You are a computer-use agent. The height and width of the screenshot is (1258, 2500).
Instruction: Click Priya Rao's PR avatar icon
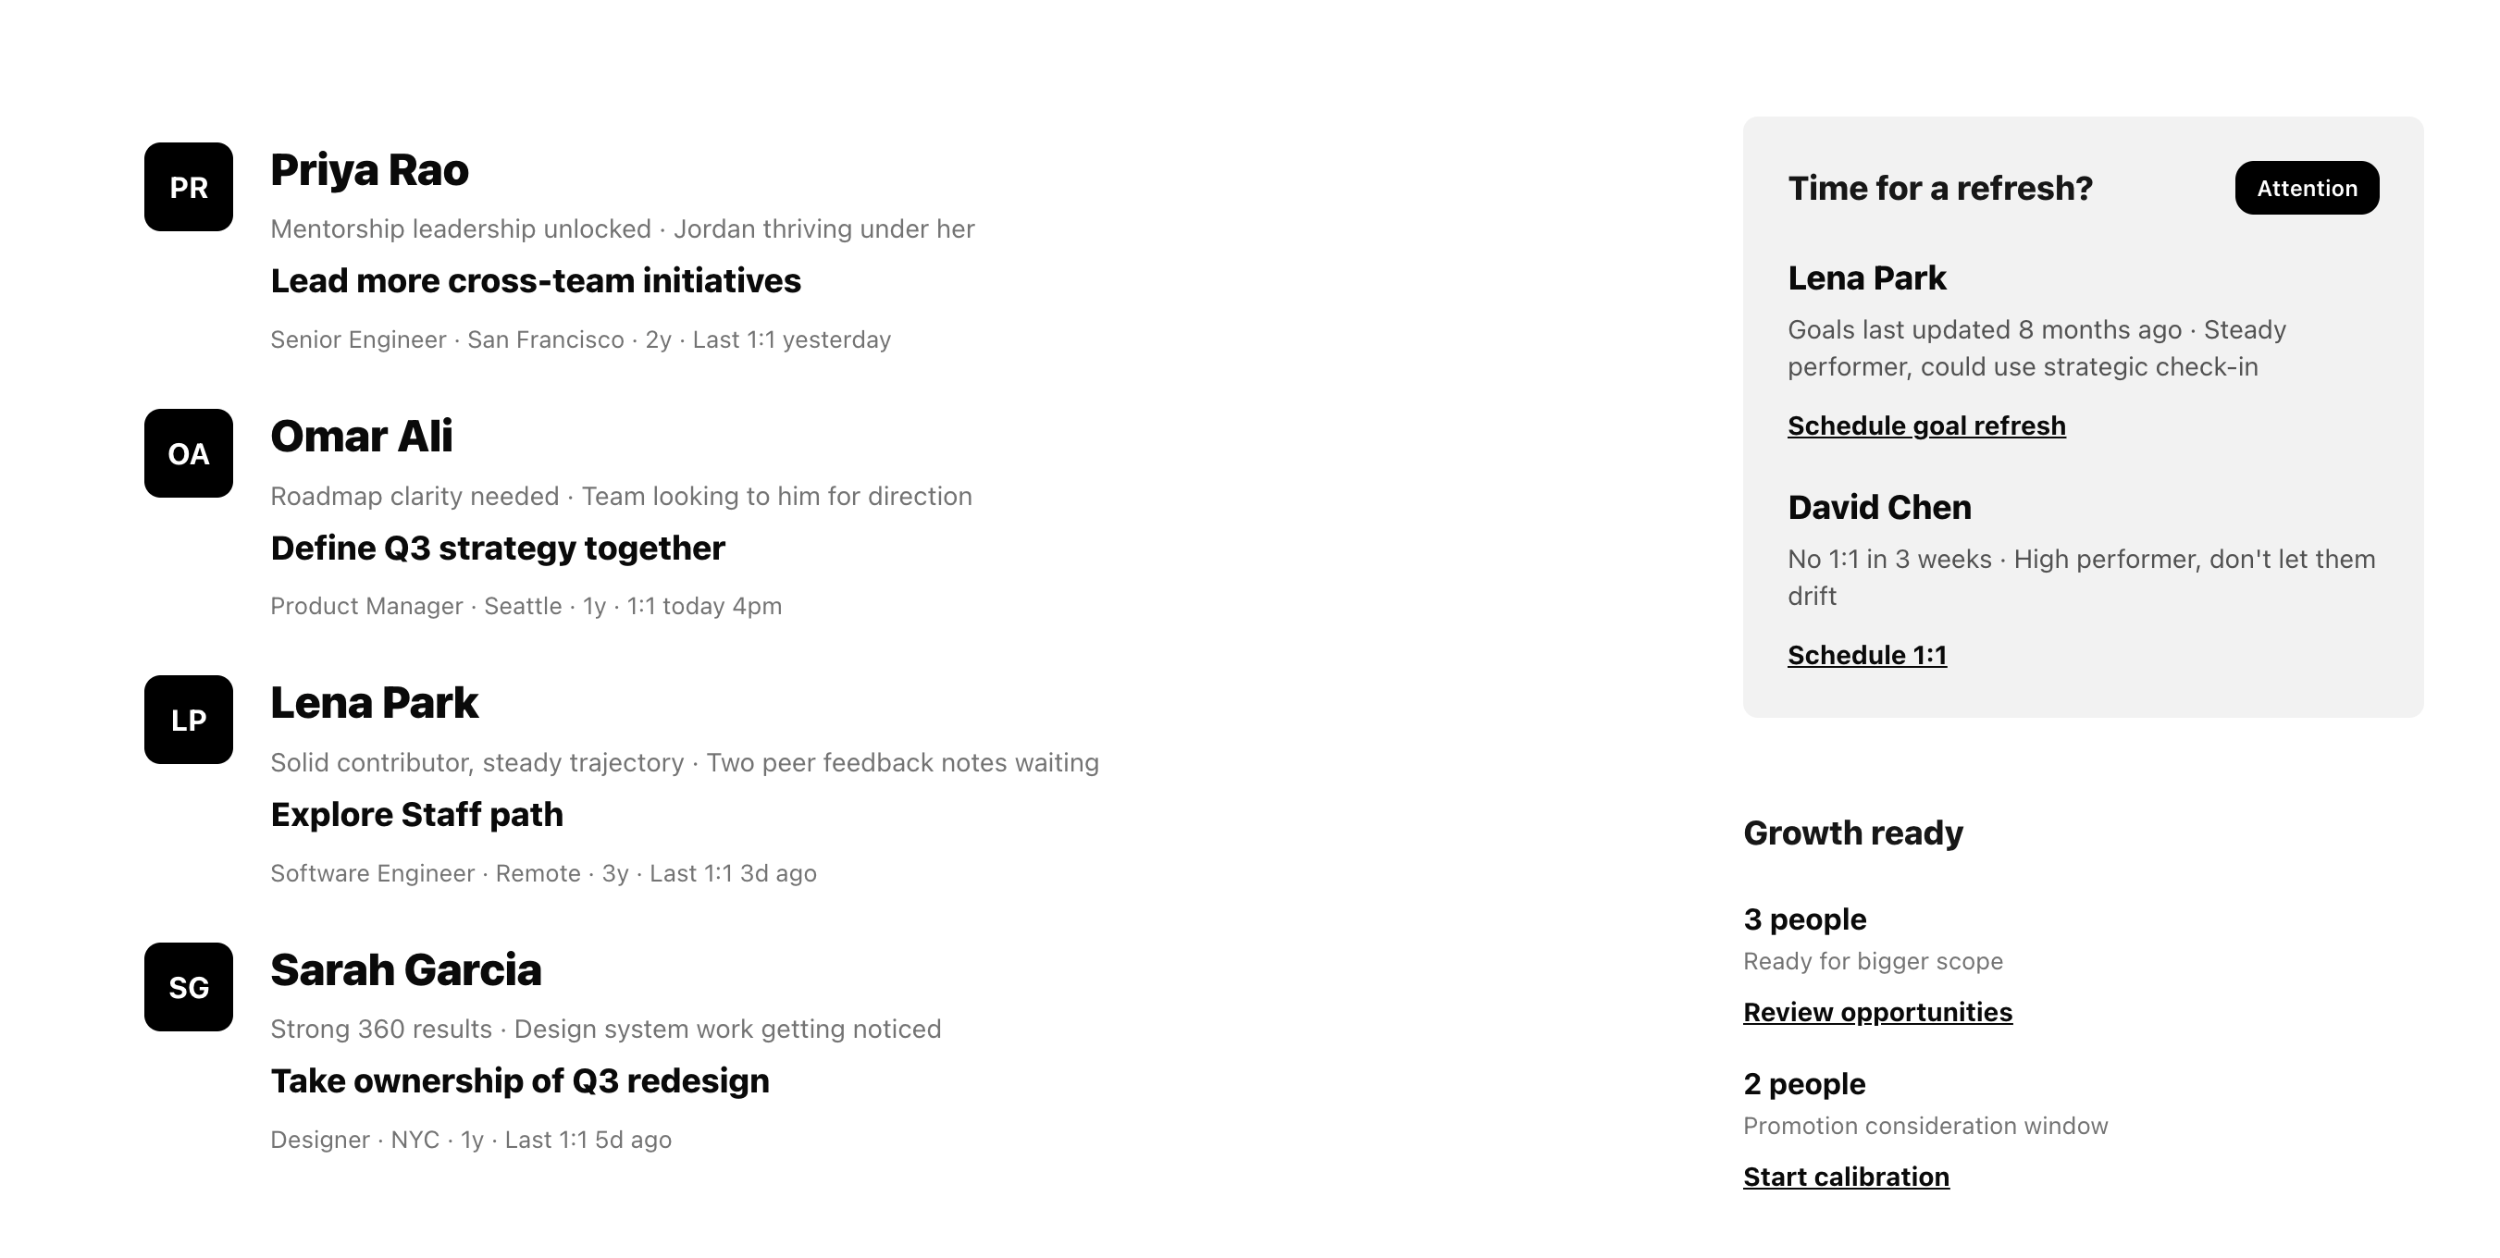[x=188, y=187]
